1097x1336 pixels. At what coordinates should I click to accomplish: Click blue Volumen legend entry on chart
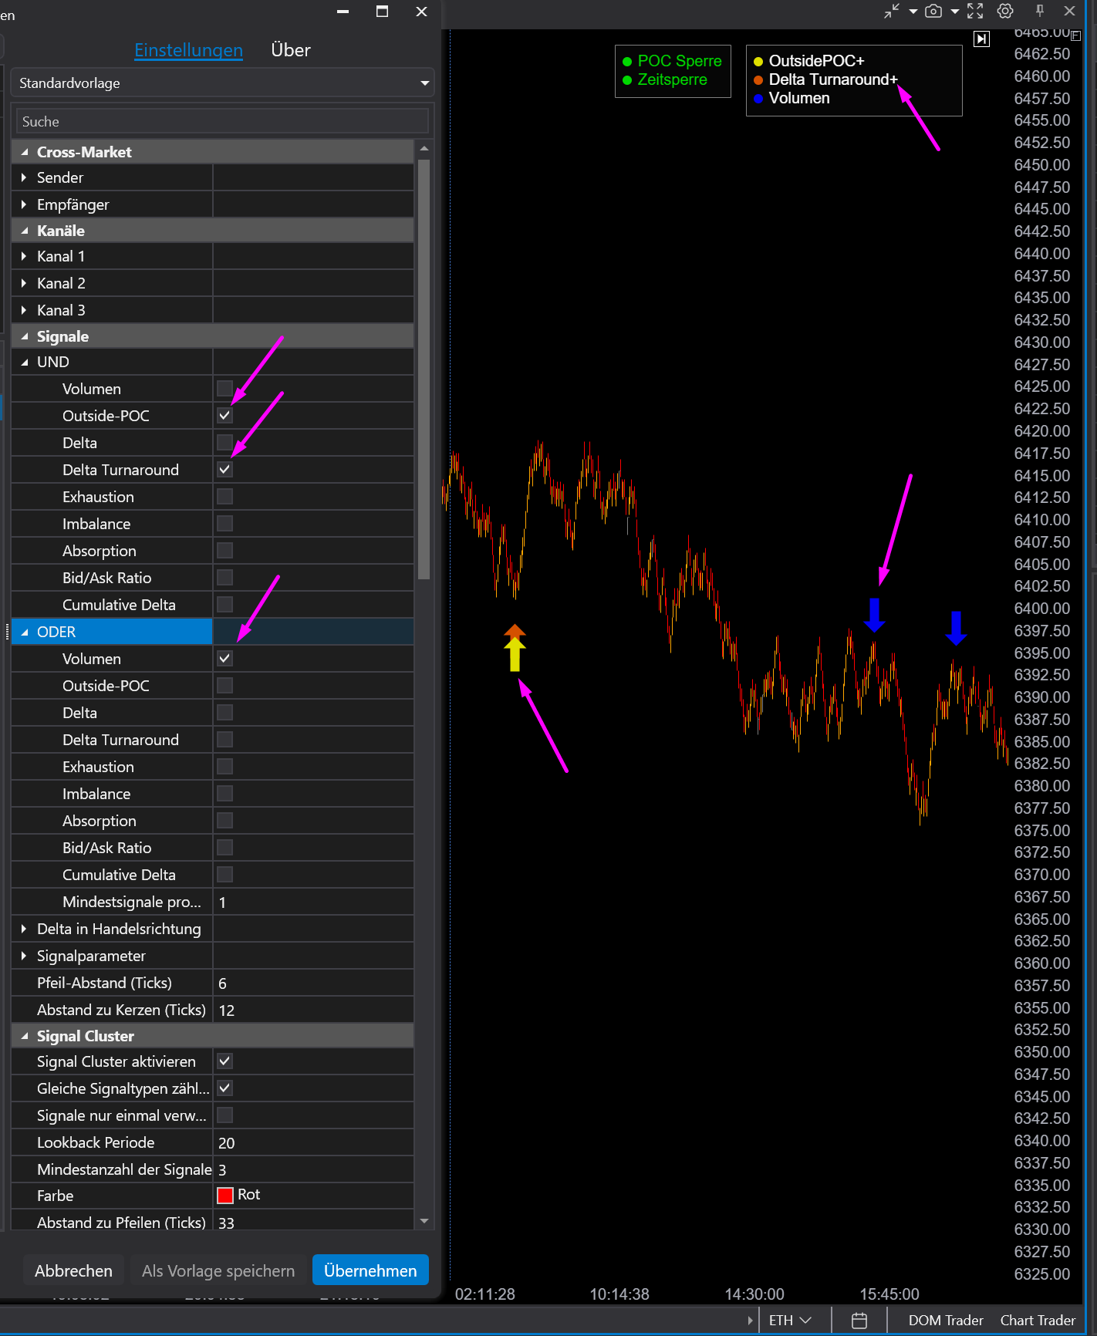point(792,98)
